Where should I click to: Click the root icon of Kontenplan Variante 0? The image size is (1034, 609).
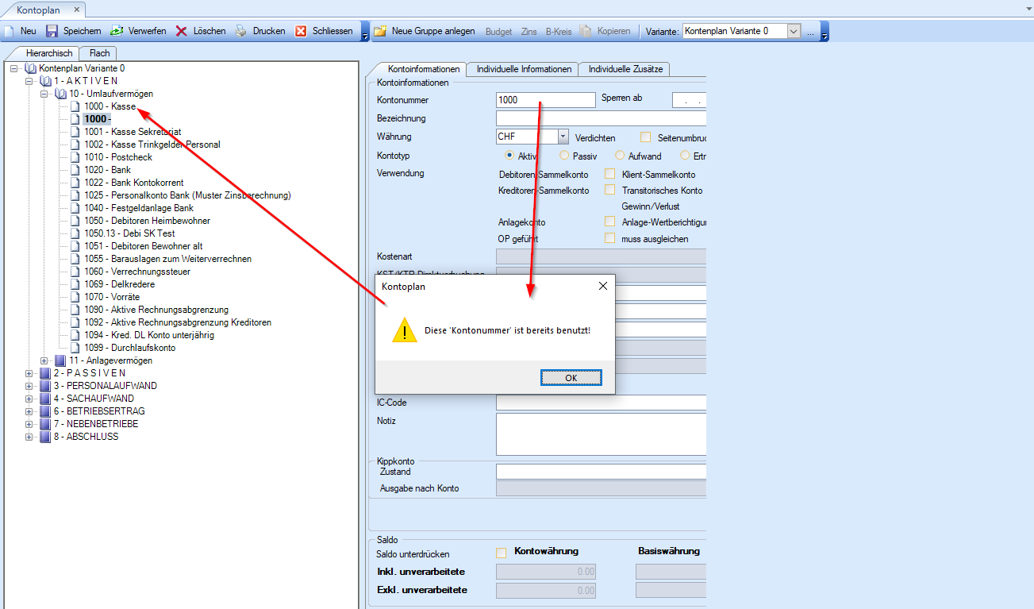coord(30,68)
